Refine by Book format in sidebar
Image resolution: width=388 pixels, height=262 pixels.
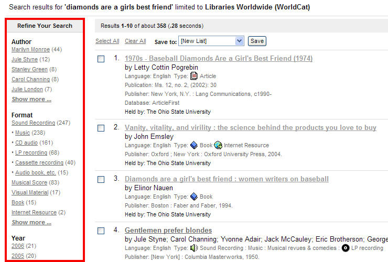tap(18, 202)
